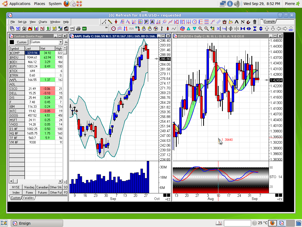Click the alarm clock icon in toolbar
The image size is (302, 227).
(x=224, y=22)
